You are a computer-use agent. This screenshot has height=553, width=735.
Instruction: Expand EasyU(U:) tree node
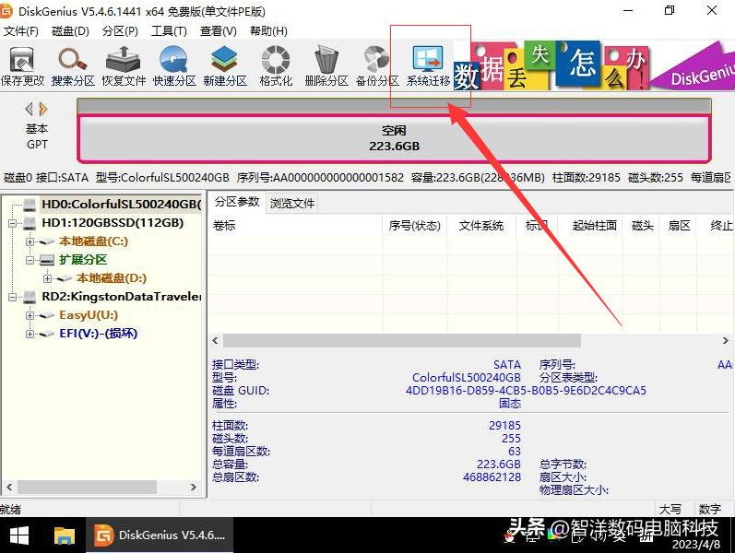click(x=30, y=315)
